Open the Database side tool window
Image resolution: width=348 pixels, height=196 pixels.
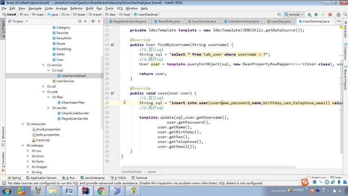point(346,51)
